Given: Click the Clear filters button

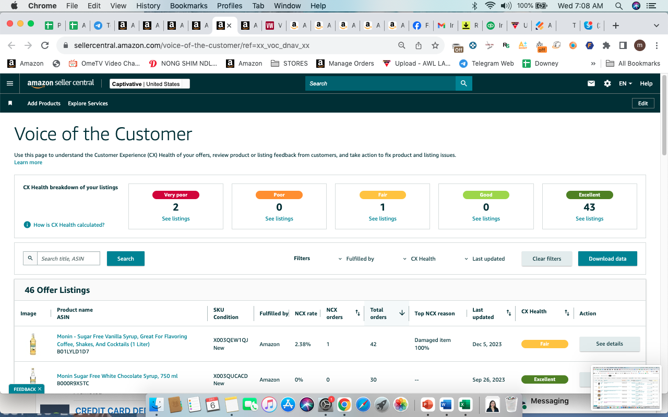Looking at the screenshot, I should tap(547, 259).
